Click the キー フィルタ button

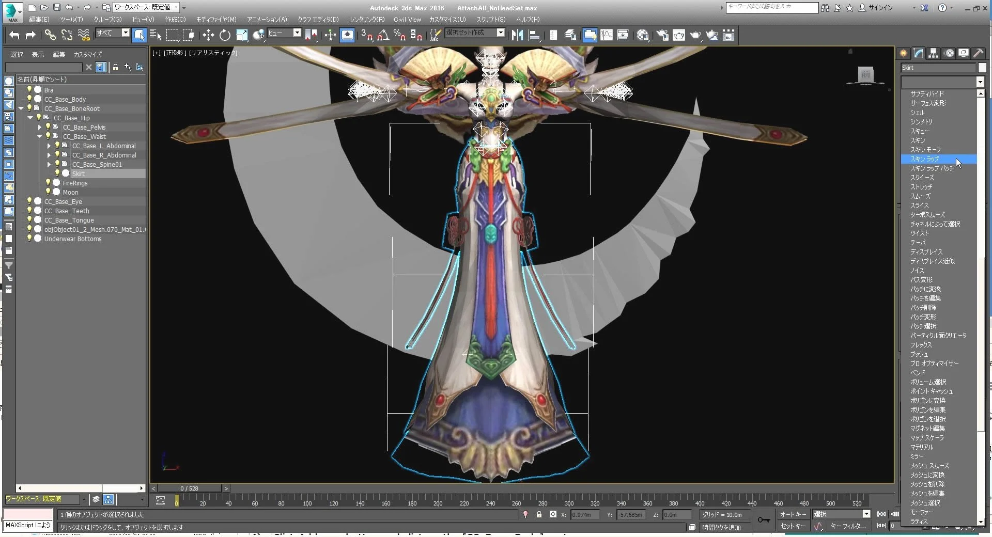coord(848,526)
